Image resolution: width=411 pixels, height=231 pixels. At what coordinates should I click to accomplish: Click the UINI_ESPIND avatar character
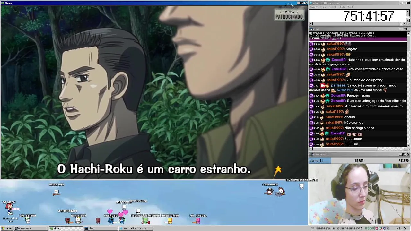[x=28, y=220]
